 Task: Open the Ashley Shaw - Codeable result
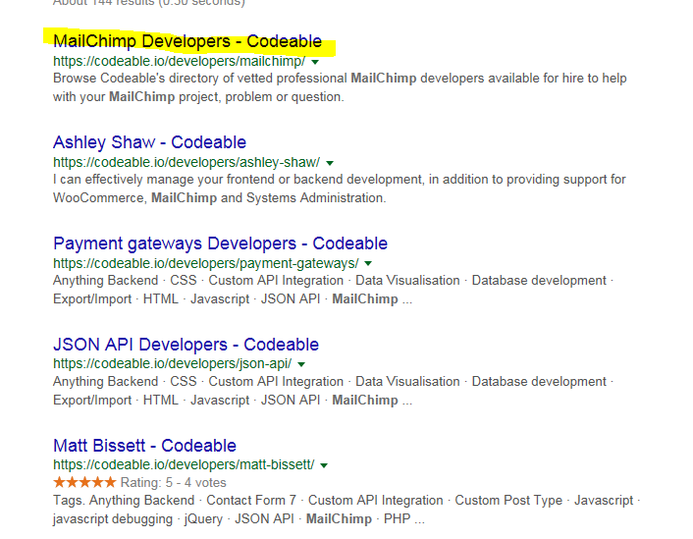tap(149, 142)
